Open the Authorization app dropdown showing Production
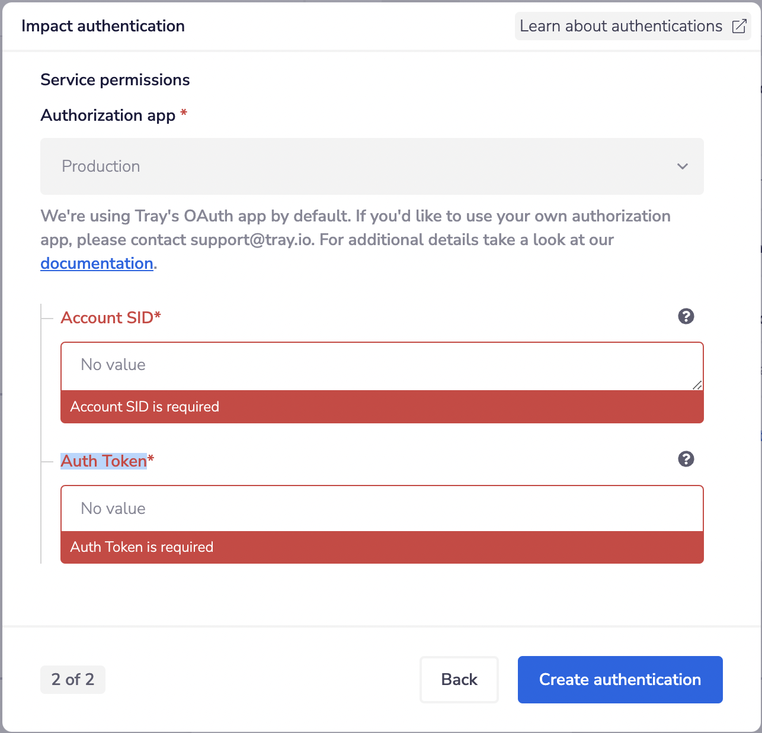 coord(372,166)
